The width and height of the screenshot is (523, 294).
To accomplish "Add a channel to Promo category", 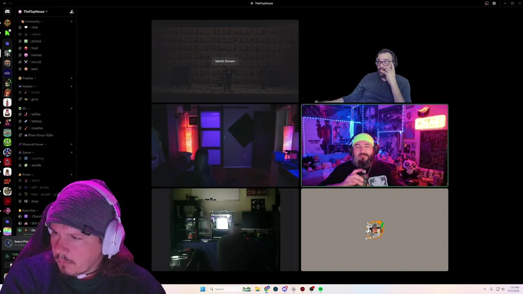I will point(72,174).
